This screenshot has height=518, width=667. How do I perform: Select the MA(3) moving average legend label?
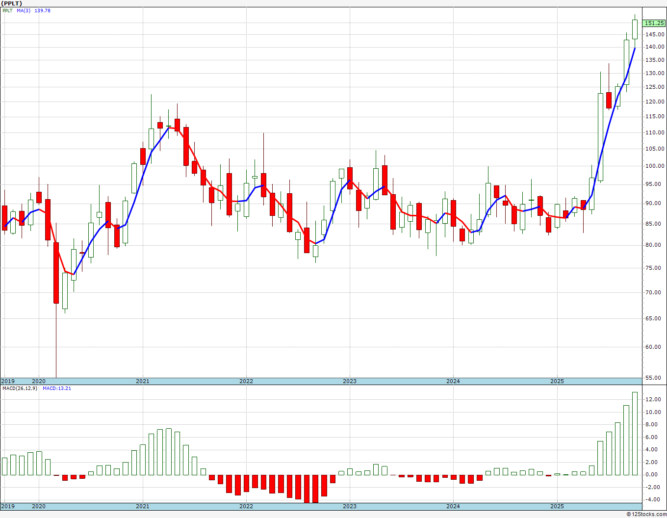[23, 10]
